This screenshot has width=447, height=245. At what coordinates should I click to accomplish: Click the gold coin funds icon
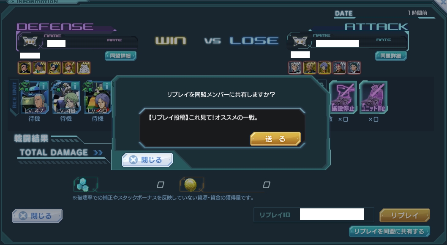(191, 184)
